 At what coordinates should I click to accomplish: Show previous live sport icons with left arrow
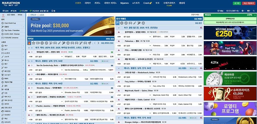(x=95, y=43)
